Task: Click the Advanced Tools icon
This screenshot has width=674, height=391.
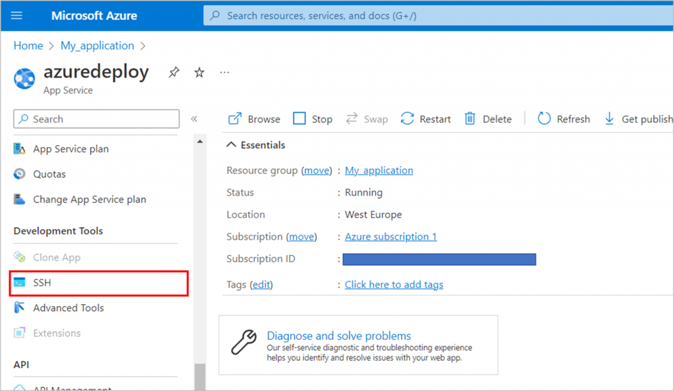Action: tap(19, 308)
